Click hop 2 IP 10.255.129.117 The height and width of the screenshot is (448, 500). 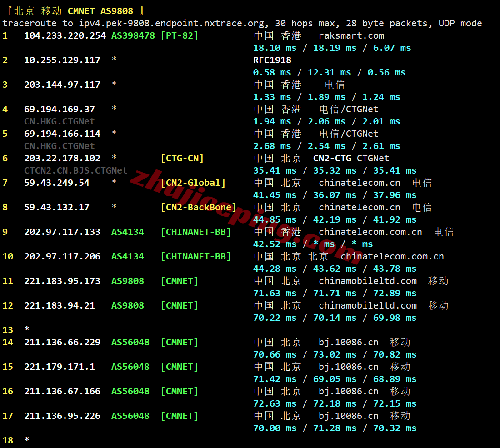coord(62,60)
